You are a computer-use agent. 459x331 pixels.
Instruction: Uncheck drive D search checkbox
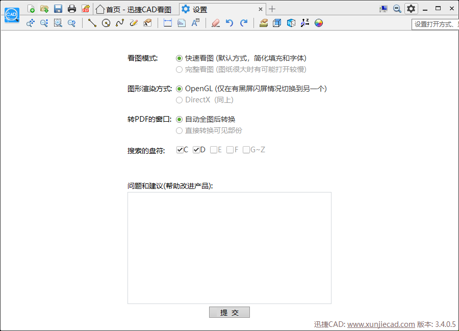pos(196,150)
